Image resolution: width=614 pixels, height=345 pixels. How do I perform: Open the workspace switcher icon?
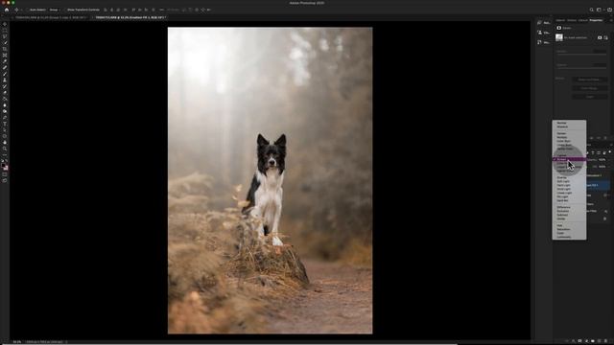point(599,10)
